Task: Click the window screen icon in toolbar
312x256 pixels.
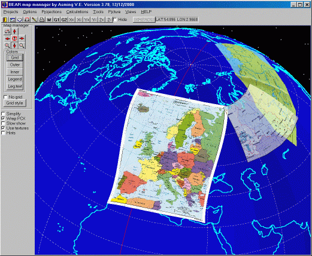Action: 13,20
